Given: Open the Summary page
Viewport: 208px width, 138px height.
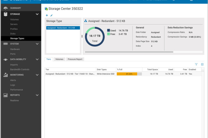Looking at the screenshot, I should (15, 8).
